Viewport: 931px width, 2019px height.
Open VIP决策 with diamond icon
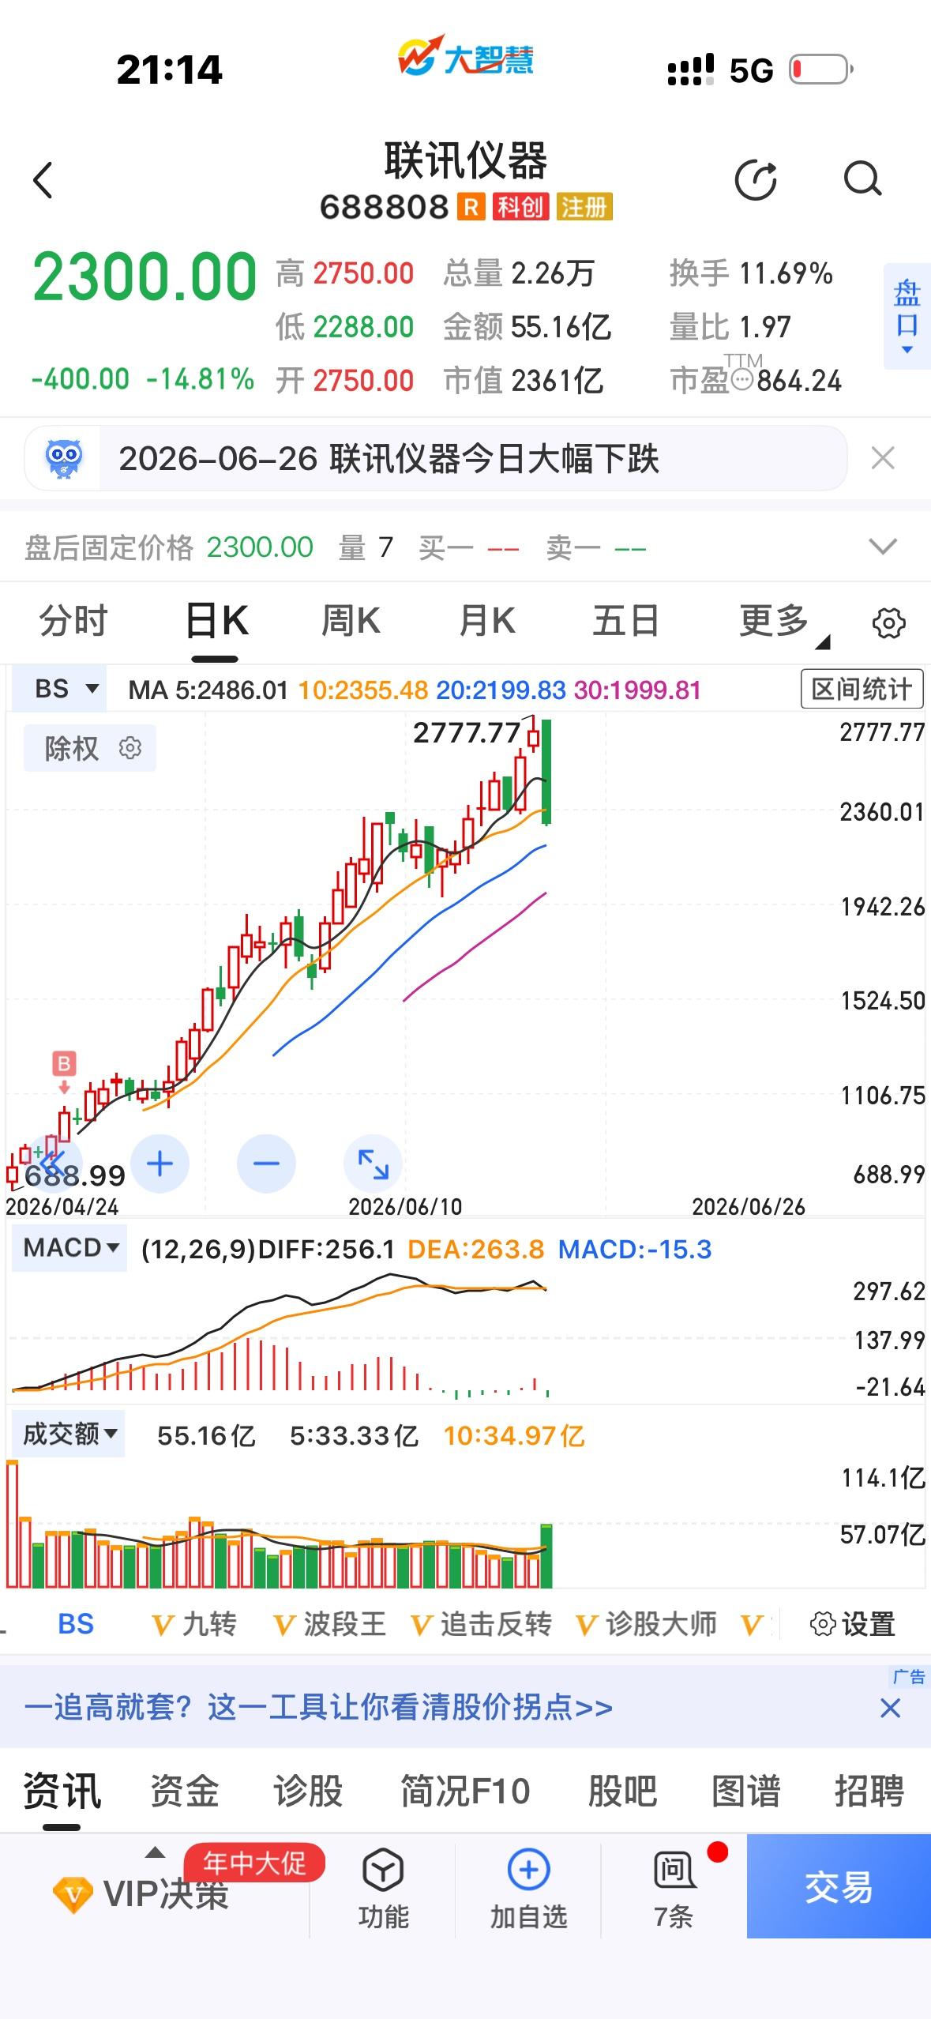pos(141,1894)
